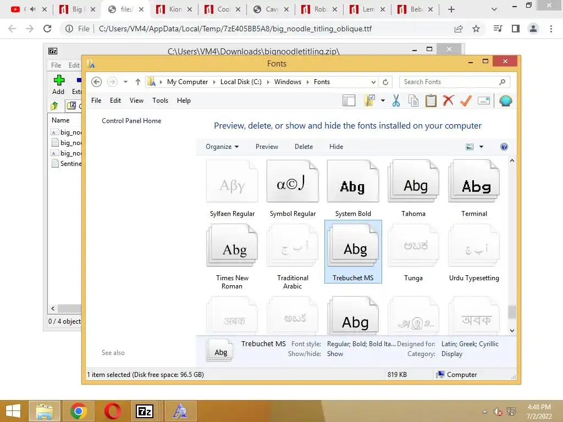Screen dimensions: 563x422
Task: Open the Tools menu
Action: (x=160, y=101)
